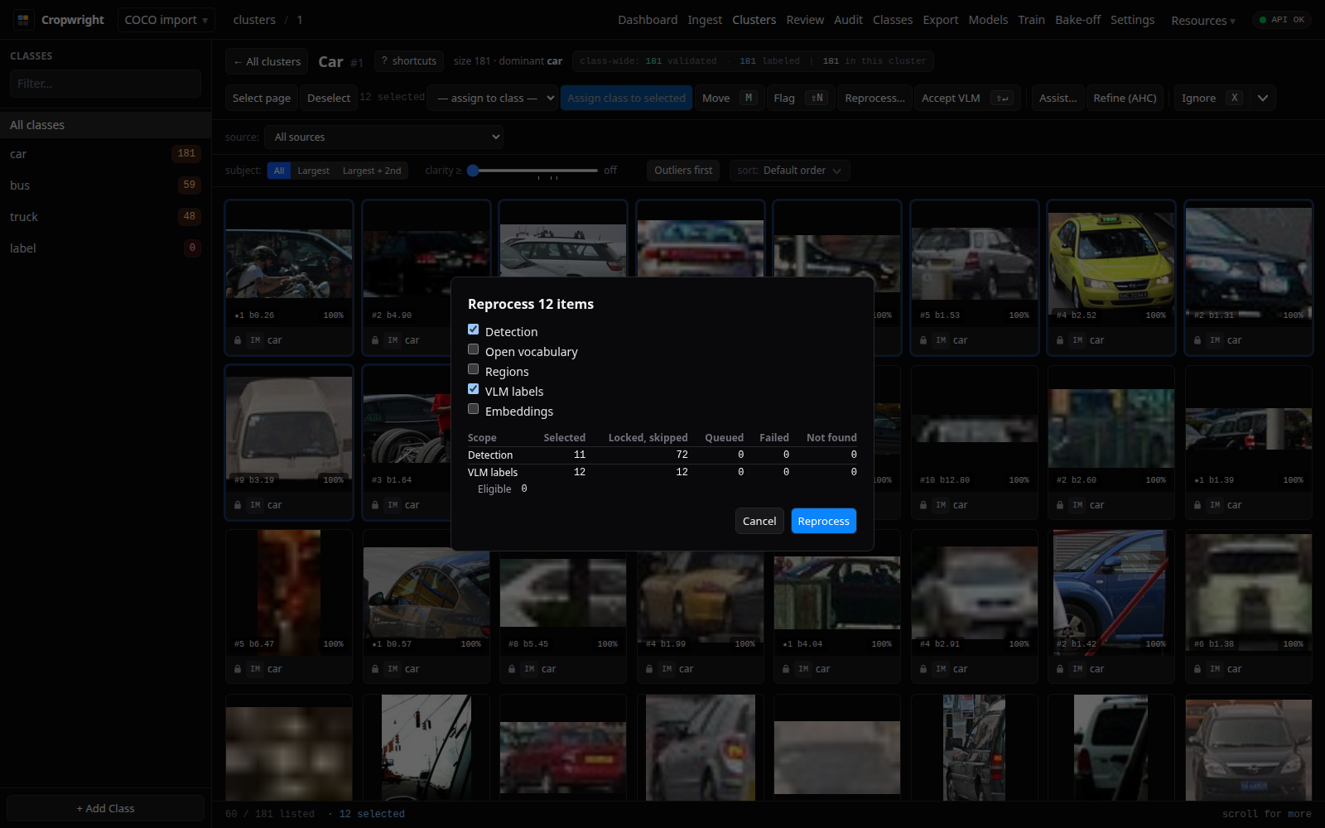Click the API OK status indicator
The image size is (1325, 828).
pyautogui.click(x=1281, y=20)
